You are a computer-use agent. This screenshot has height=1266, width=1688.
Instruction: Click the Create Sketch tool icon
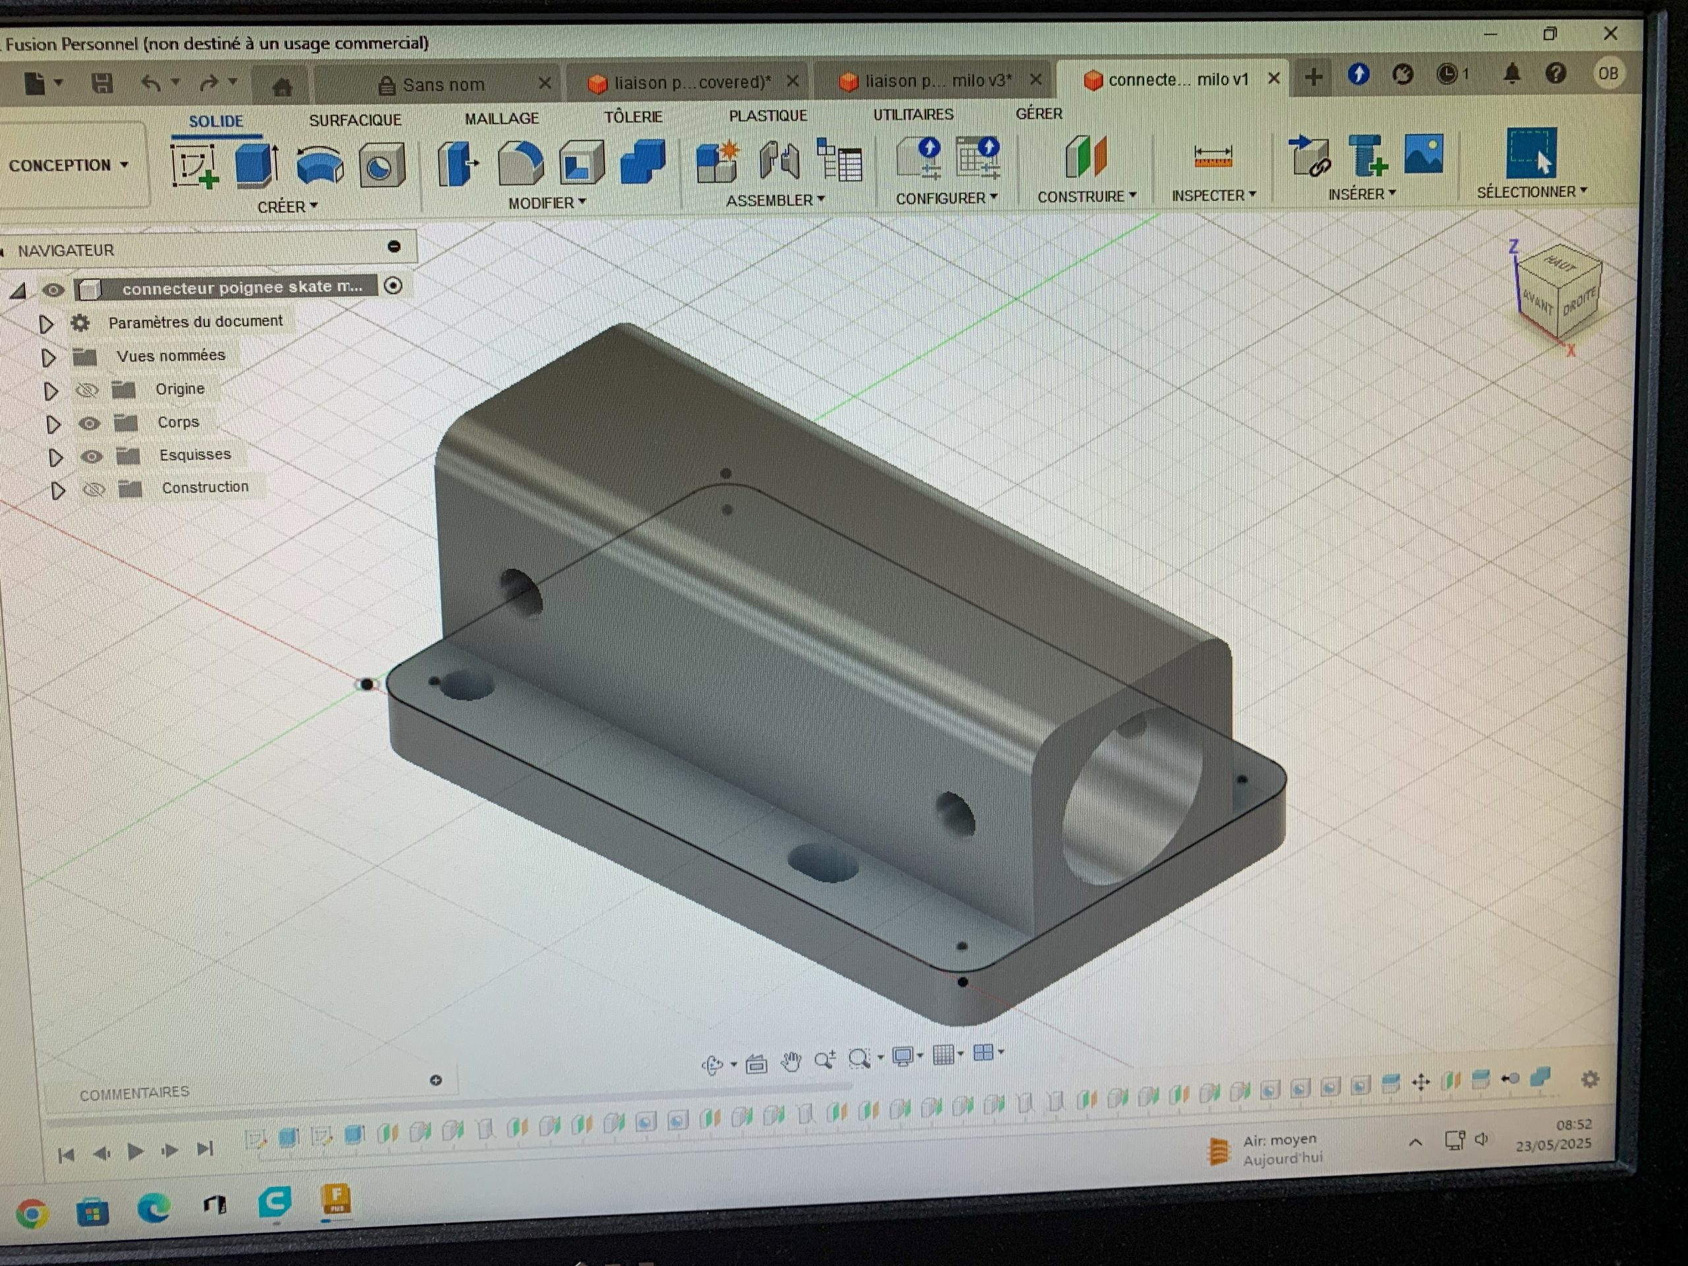[193, 166]
